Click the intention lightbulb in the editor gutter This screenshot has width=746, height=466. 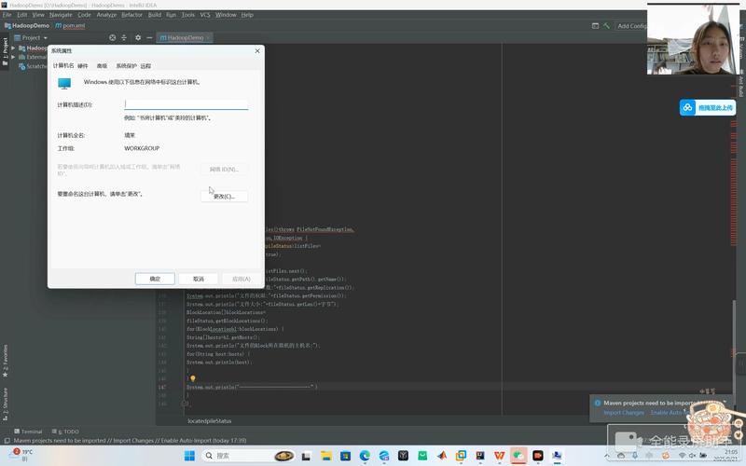[192, 378]
